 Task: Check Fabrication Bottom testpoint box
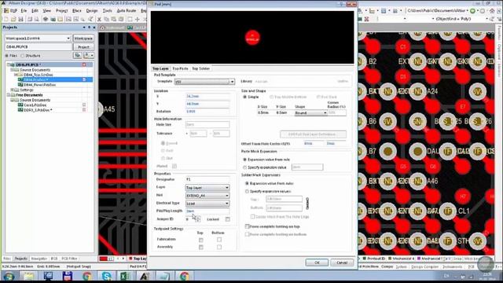click(219, 240)
